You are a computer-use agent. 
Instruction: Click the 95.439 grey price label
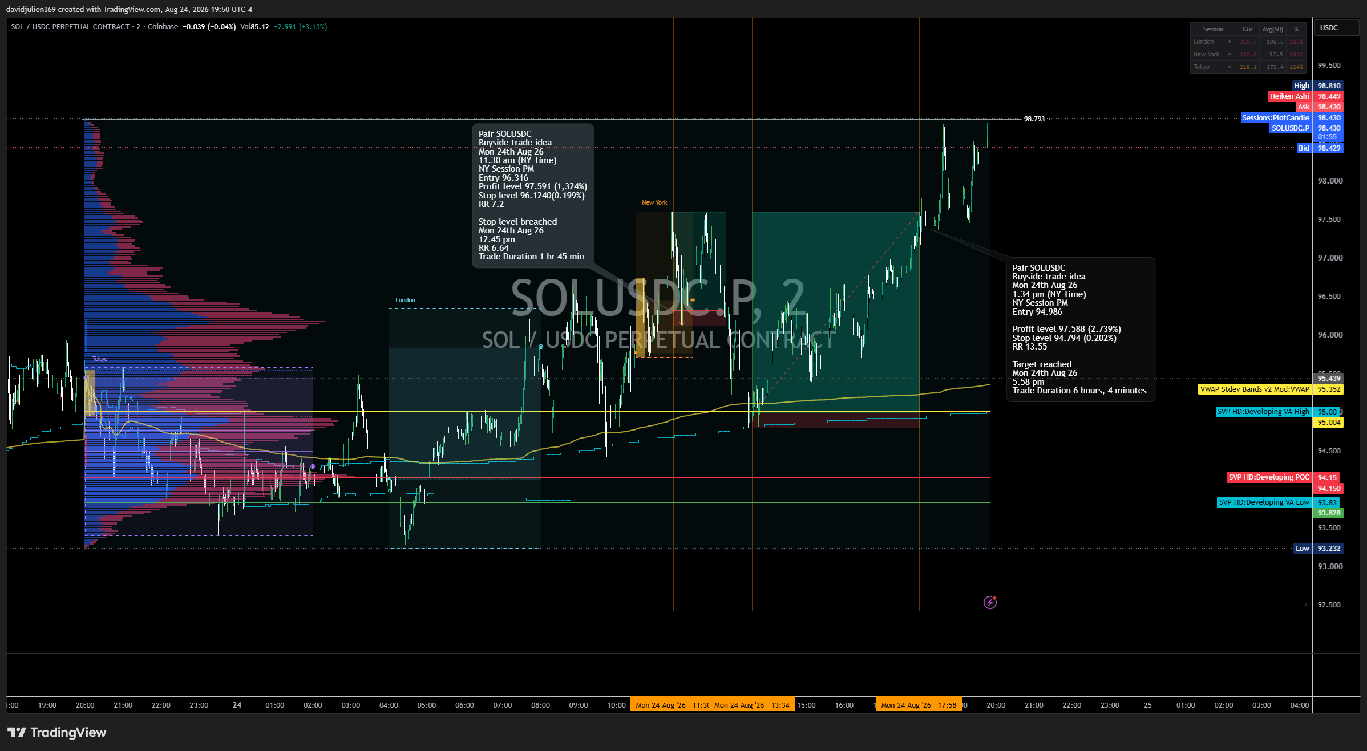[1329, 379]
